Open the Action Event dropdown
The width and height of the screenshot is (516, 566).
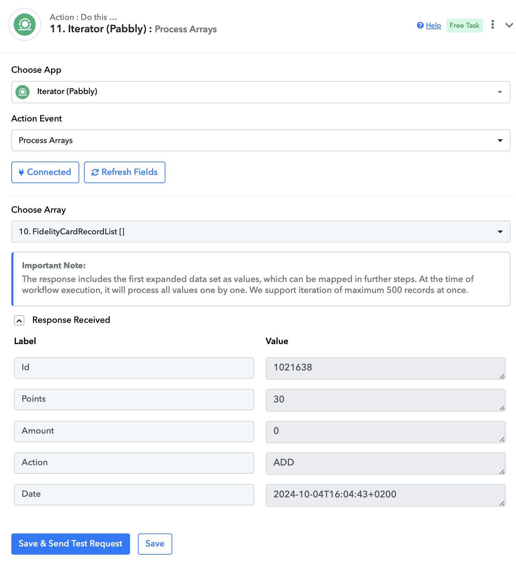tap(261, 140)
